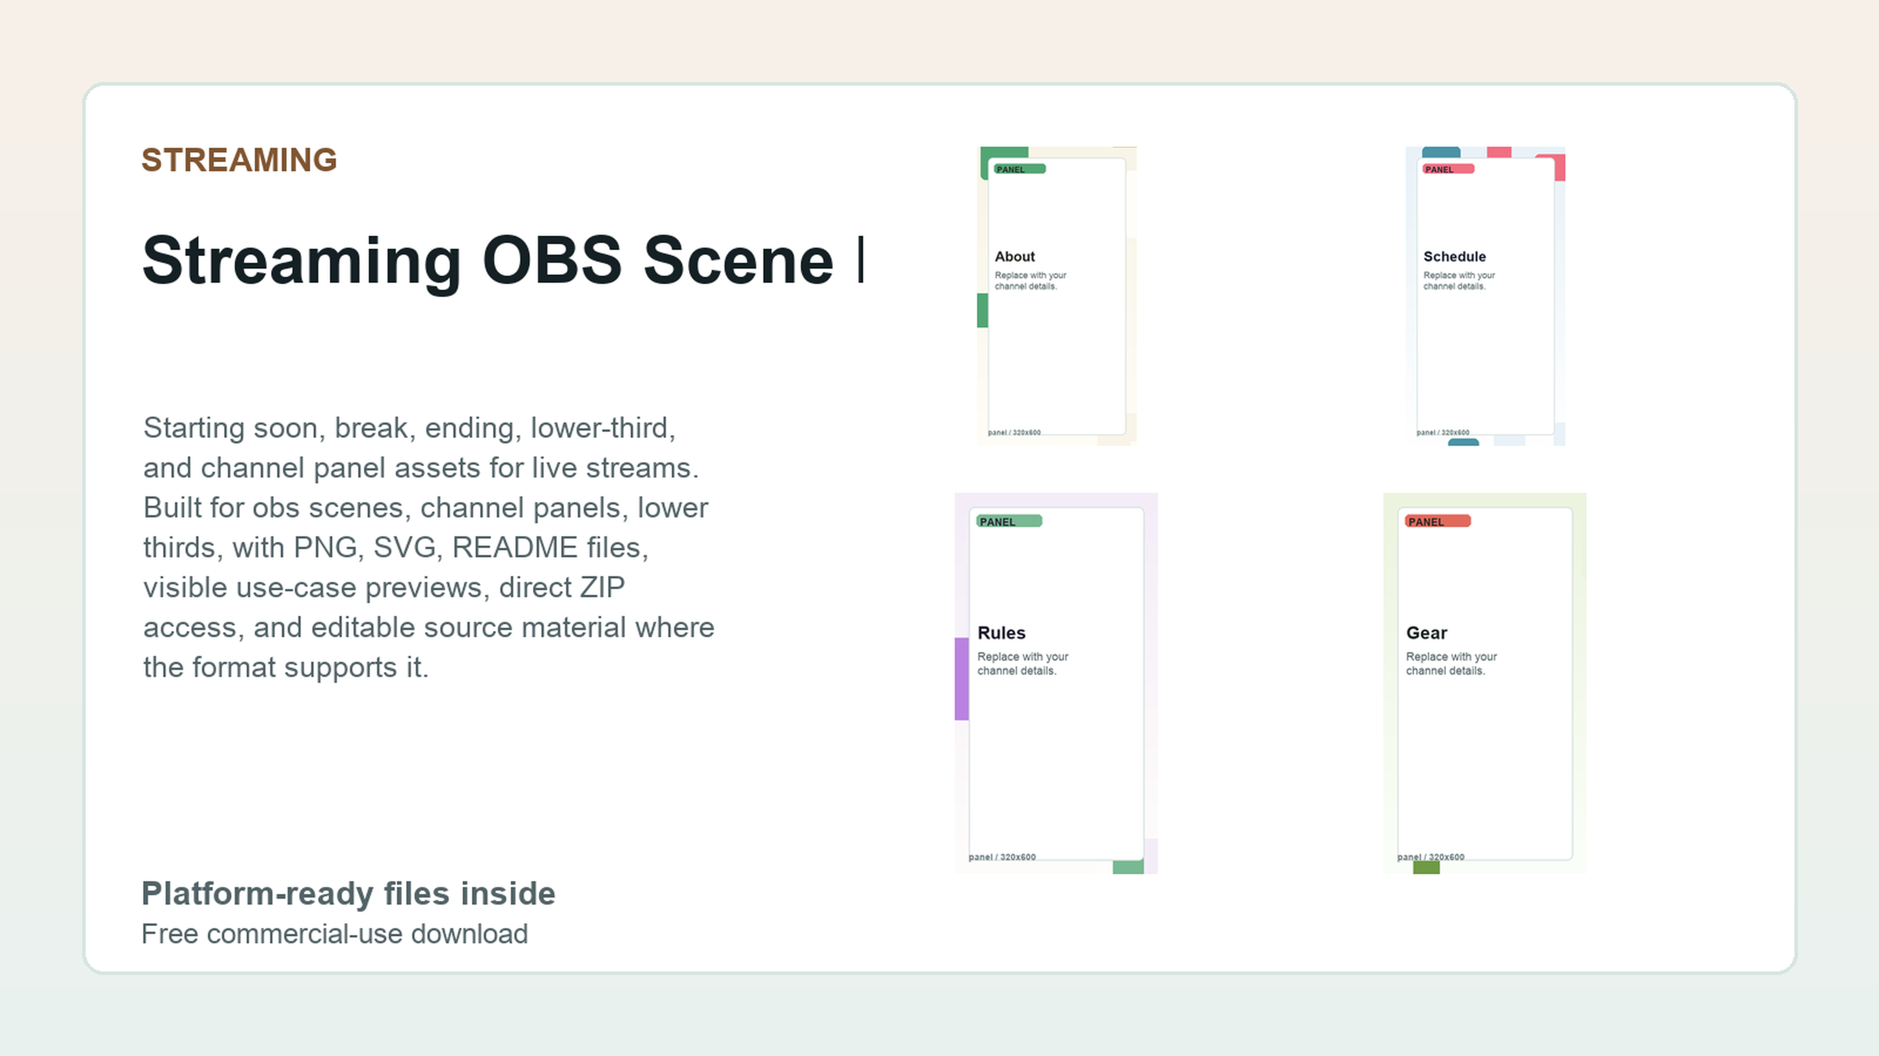Click the 'About' title in panel preview
This screenshot has height=1056, width=1879.
tap(1015, 256)
